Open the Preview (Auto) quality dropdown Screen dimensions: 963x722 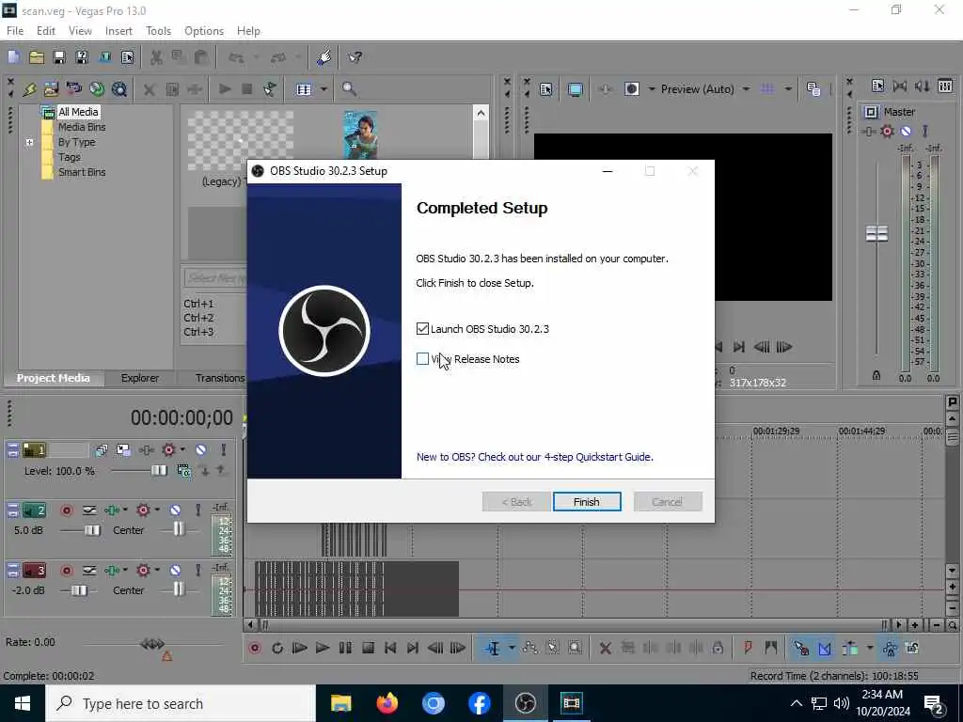(x=746, y=89)
